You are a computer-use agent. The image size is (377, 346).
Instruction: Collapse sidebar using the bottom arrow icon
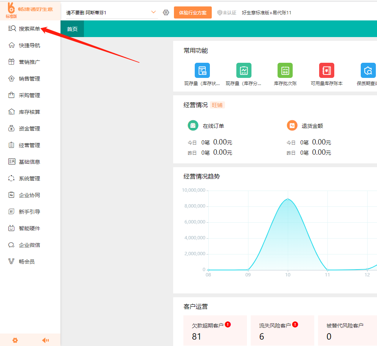tap(45, 340)
